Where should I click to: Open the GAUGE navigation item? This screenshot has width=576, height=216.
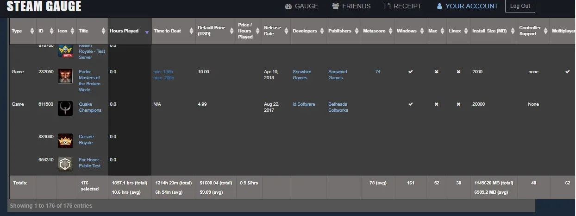tap(301, 6)
